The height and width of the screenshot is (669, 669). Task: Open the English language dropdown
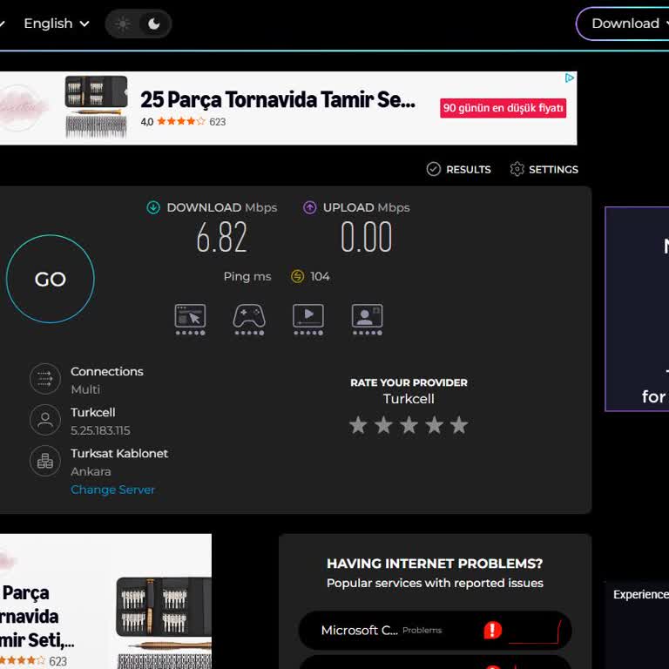pyautogui.click(x=57, y=24)
